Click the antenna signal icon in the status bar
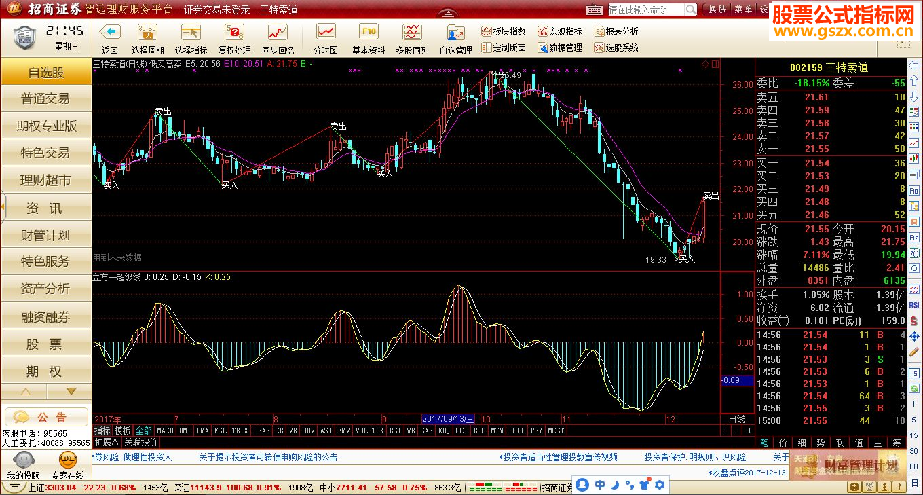Image resolution: width=923 pixels, height=495 pixels. (x=869, y=487)
